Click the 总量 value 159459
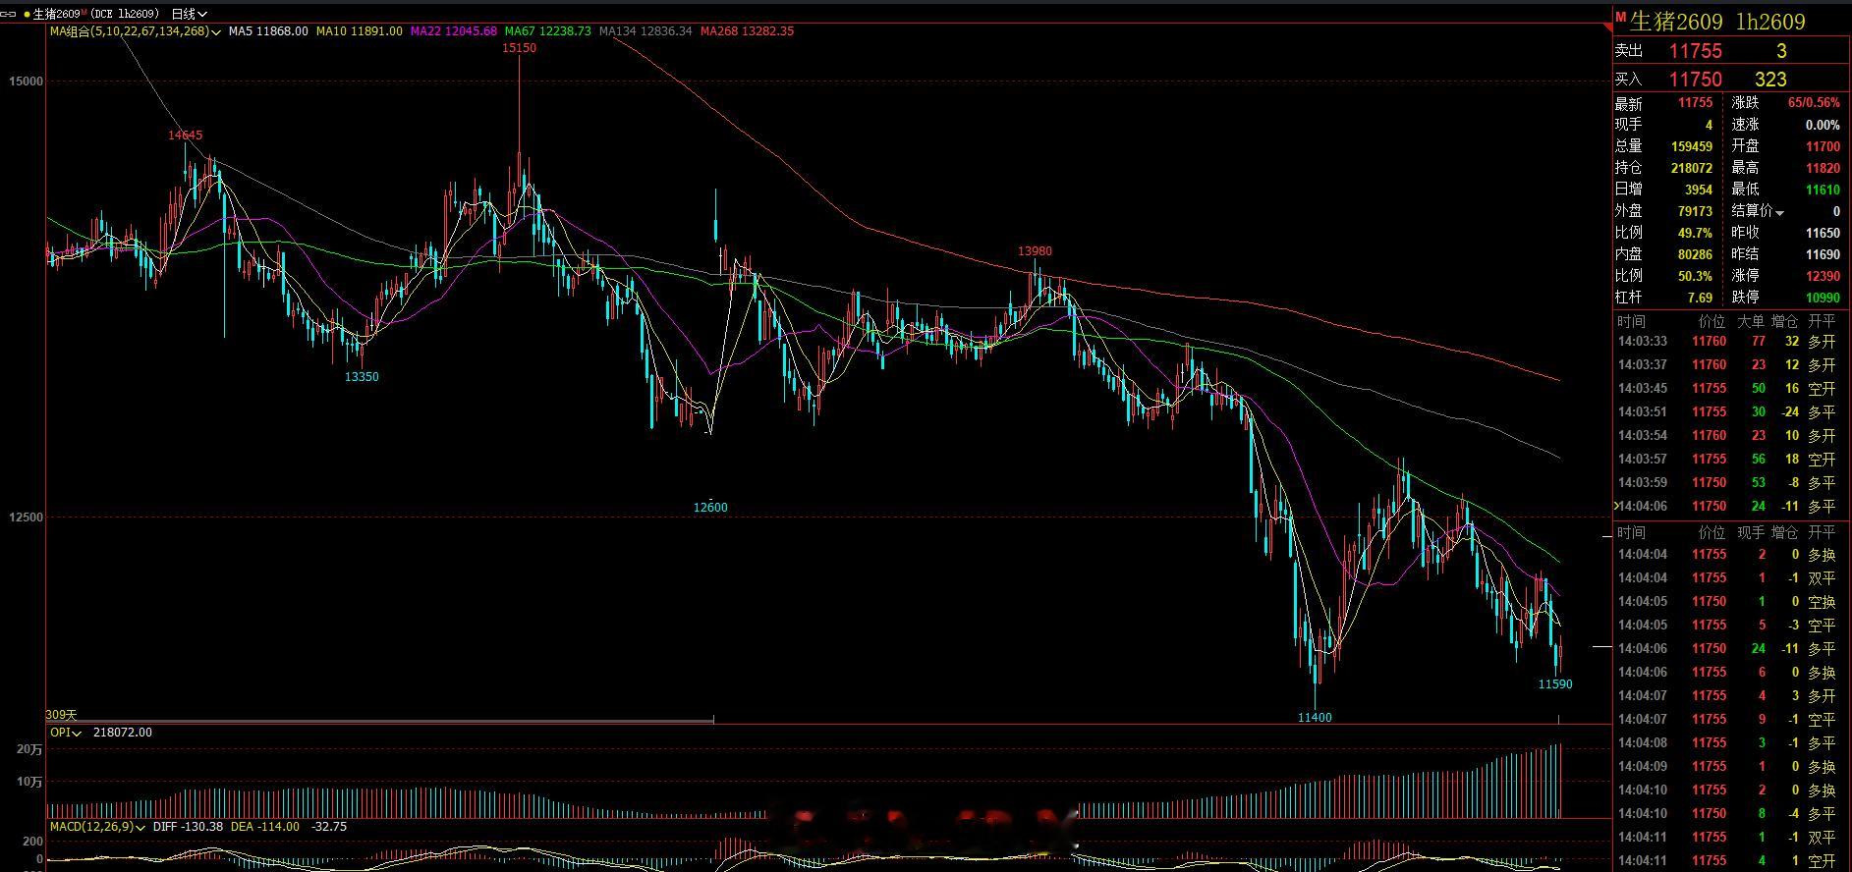1852x872 pixels. click(1692, 146)
